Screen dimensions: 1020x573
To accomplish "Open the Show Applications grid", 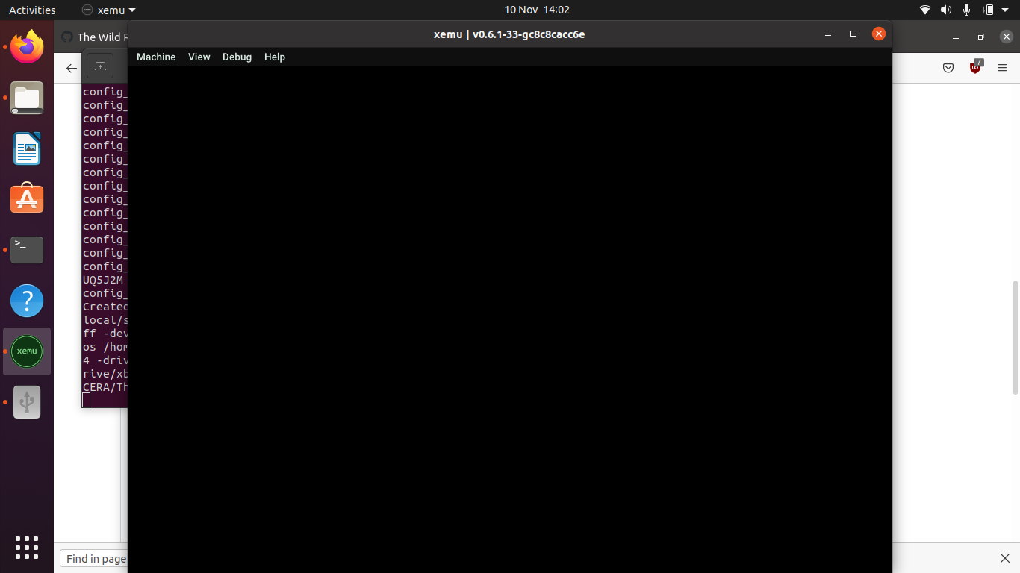I will coord(27,548).
